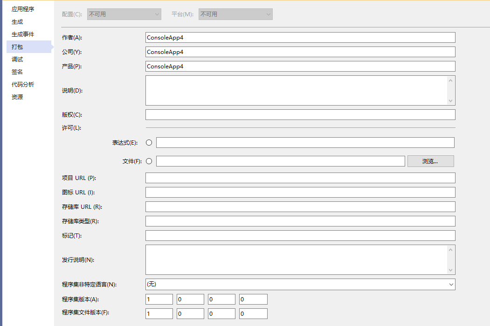Image resolution: width=490 pixels, height=326 pixels.
Task: Click the 浏览... button
Action: point(430,161)
